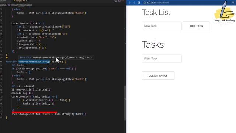Focus the New Task input field
This screenshot has height=133, width=236.
(x=162, y=26)
